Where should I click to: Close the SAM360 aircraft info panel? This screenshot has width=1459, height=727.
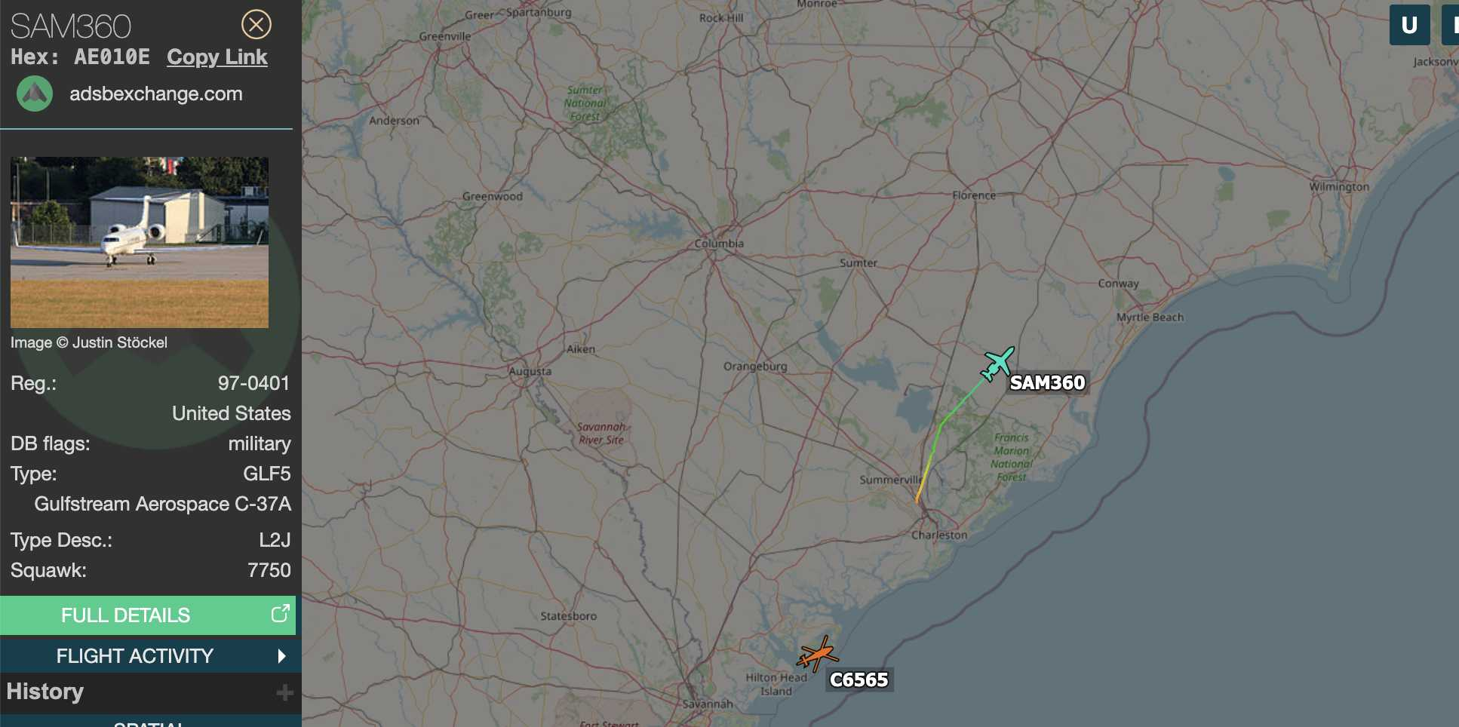256,25
